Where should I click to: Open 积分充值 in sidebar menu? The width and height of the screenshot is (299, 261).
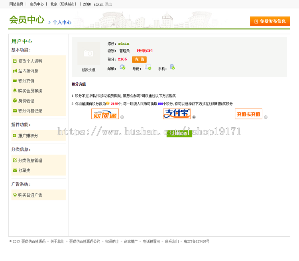point(26,81)
